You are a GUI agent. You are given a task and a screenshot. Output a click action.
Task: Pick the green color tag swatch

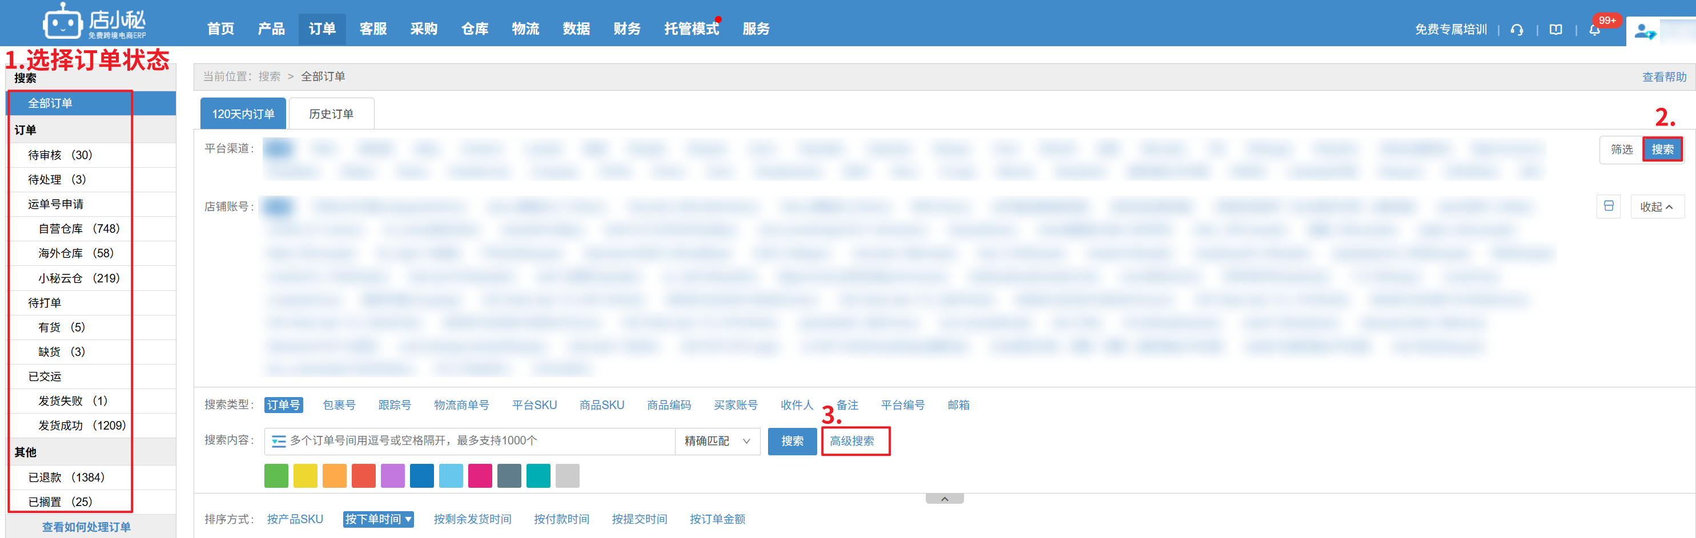(276, 475)
